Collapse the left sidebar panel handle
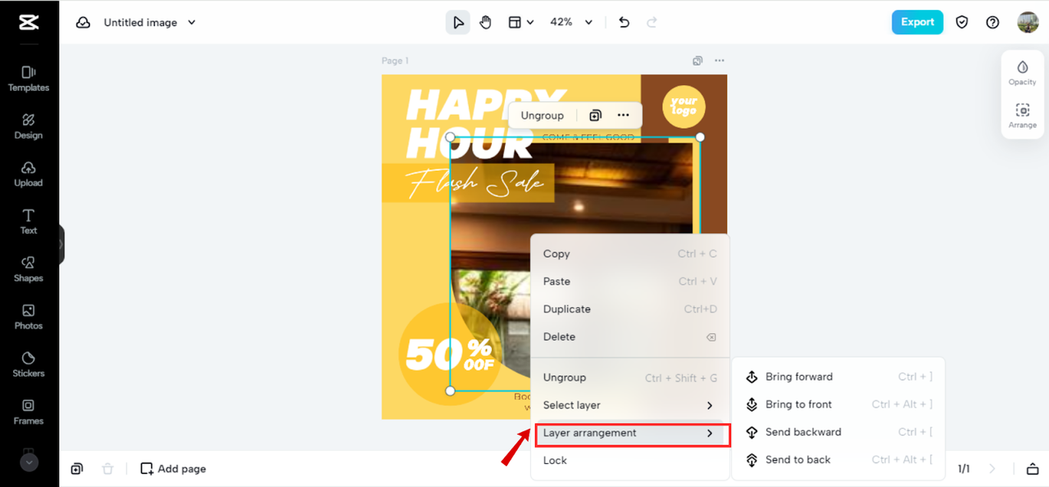 pos(61,244)
